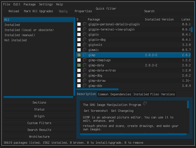The height and width of the screenshot is (148, 196).
Task: Click the Reload toolbar button
Action: coord(14,11)
